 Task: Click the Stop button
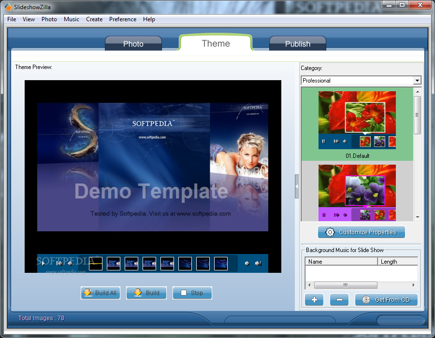tap(192, 293)
